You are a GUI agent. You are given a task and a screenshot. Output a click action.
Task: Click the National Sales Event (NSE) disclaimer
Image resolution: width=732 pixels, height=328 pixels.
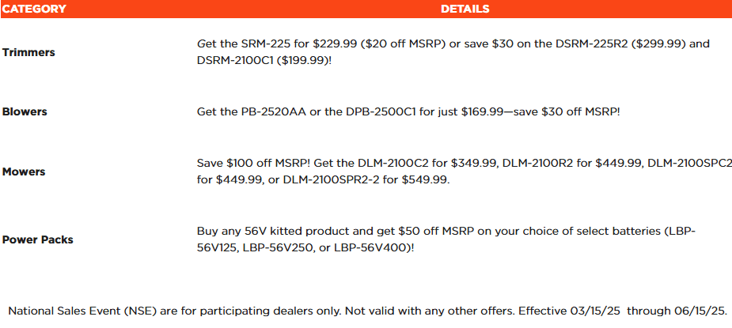[x=368, y=311]
